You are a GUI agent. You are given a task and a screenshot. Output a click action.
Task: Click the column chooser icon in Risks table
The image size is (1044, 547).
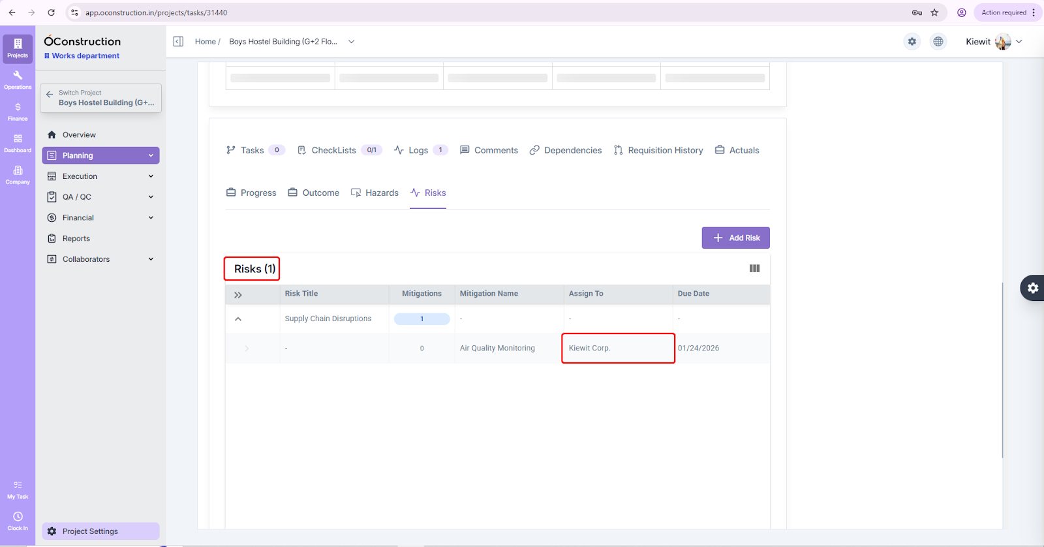tap(754, 269)
